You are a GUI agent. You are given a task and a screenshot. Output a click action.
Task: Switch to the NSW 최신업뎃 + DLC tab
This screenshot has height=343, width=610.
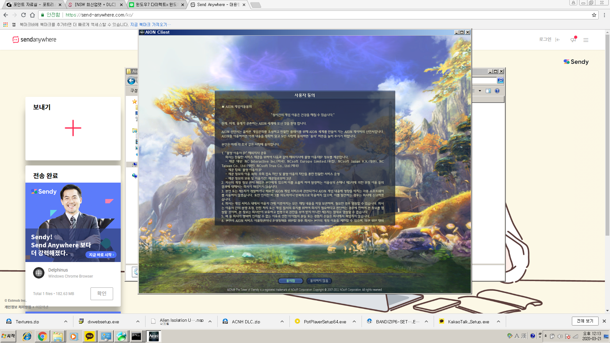click(95, 4)
